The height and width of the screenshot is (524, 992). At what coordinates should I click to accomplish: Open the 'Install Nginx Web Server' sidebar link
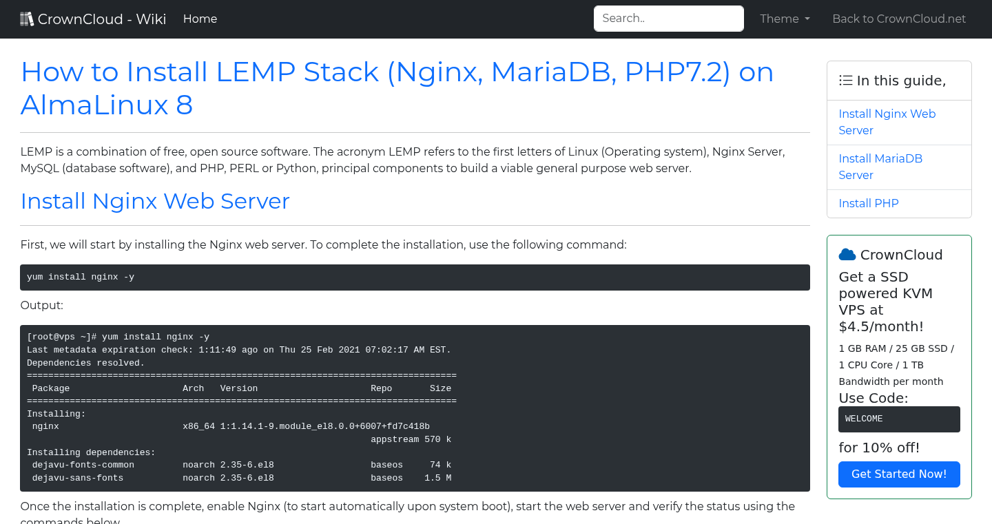pos(887,122)
